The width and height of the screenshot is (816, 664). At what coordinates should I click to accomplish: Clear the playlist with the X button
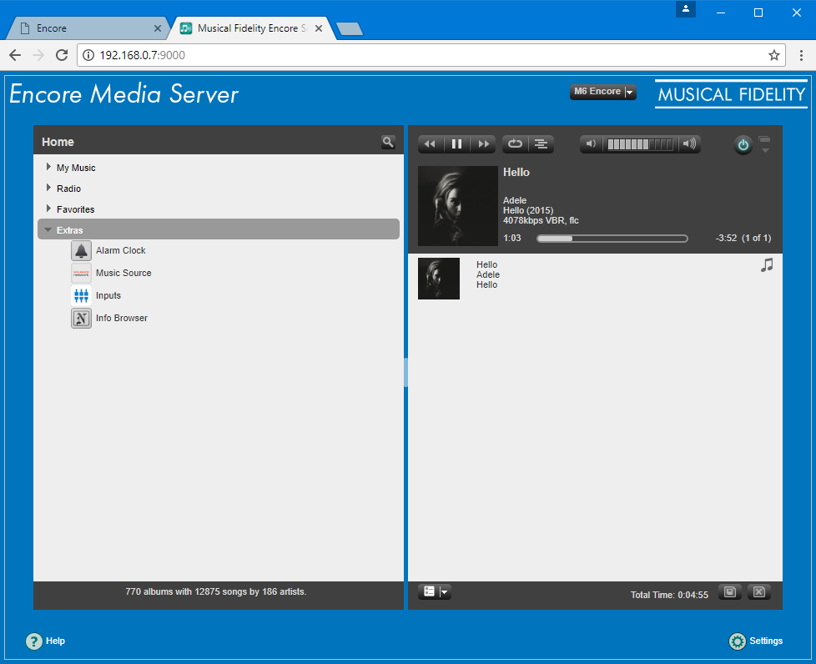pyautogui.click(x=758, y=592)
